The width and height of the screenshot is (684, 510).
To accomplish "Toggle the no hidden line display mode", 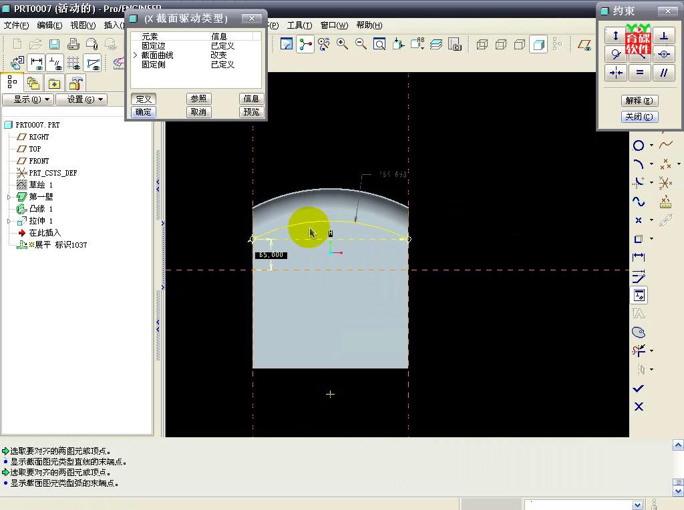I will 520,44.
